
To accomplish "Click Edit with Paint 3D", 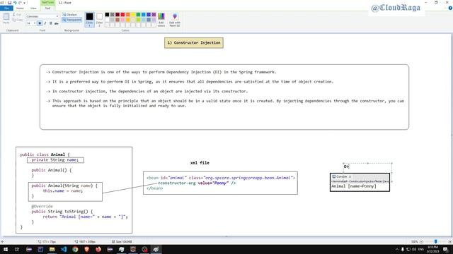I will (175, 20).
